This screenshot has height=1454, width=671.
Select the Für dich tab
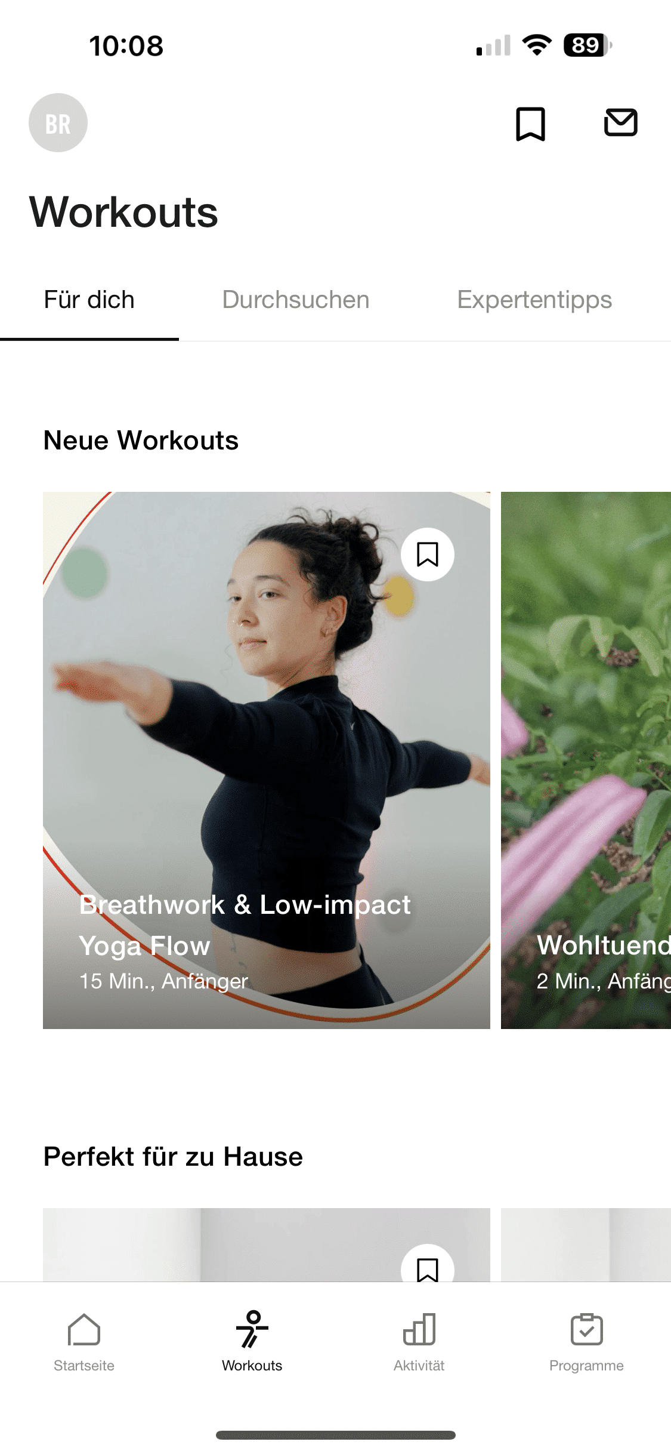pyautogui.click(x=89, y=300)
